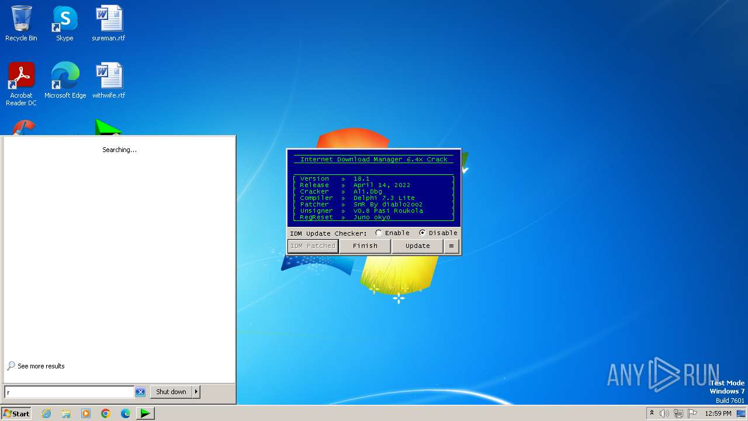The width and height of the screenshot is (748, 421).
Task: Select the withwife.rtf document icon
Action: coord(109,81)
